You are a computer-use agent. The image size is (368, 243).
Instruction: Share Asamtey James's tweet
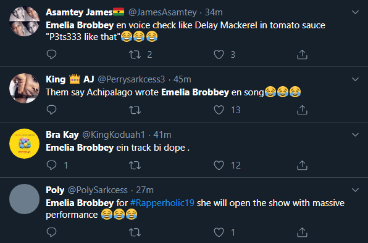(302, 55)
